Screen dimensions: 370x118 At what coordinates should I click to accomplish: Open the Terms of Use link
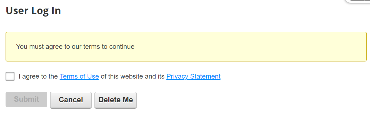(x=79, y=76)
